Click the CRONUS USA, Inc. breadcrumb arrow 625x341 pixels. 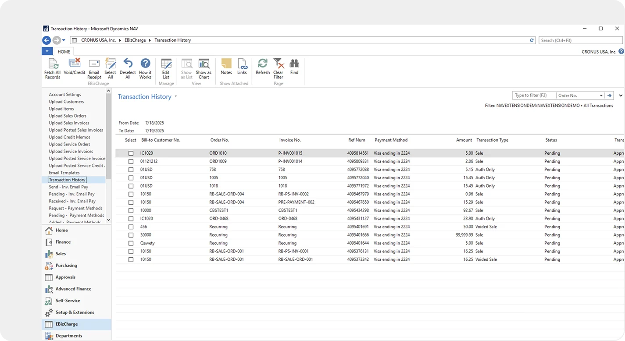coord(119,40)
